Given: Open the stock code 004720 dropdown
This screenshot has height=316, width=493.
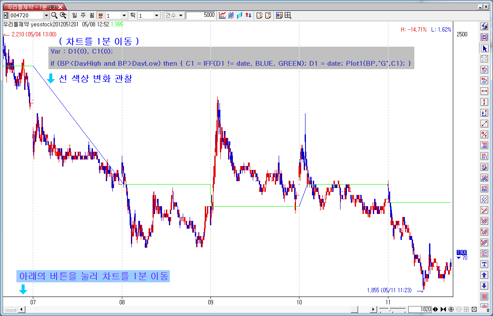Looking at the screenshot, I should tap(46, 15).
